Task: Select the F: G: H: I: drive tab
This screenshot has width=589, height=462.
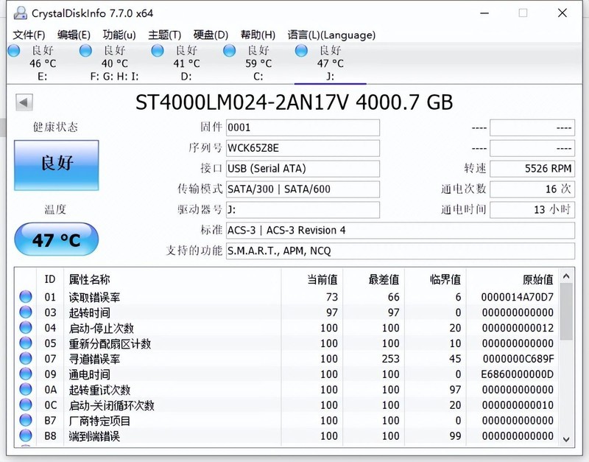Action: (114, 63)
